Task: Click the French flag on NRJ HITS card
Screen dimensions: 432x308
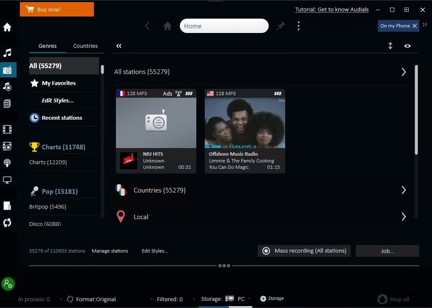Action: pyautogui.click(x=121, y=93)
